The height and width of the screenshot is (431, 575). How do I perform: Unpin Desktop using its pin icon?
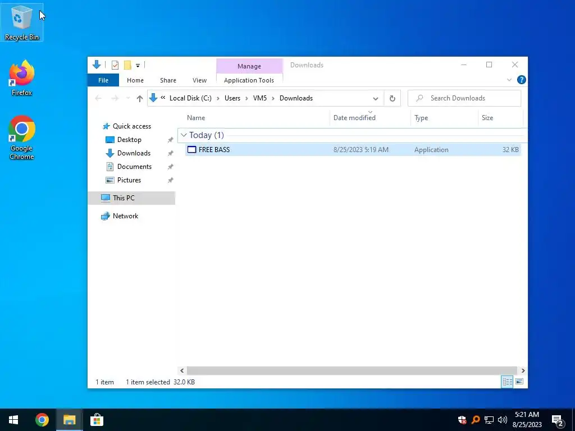pyautogui.click(x=171, y=140)
